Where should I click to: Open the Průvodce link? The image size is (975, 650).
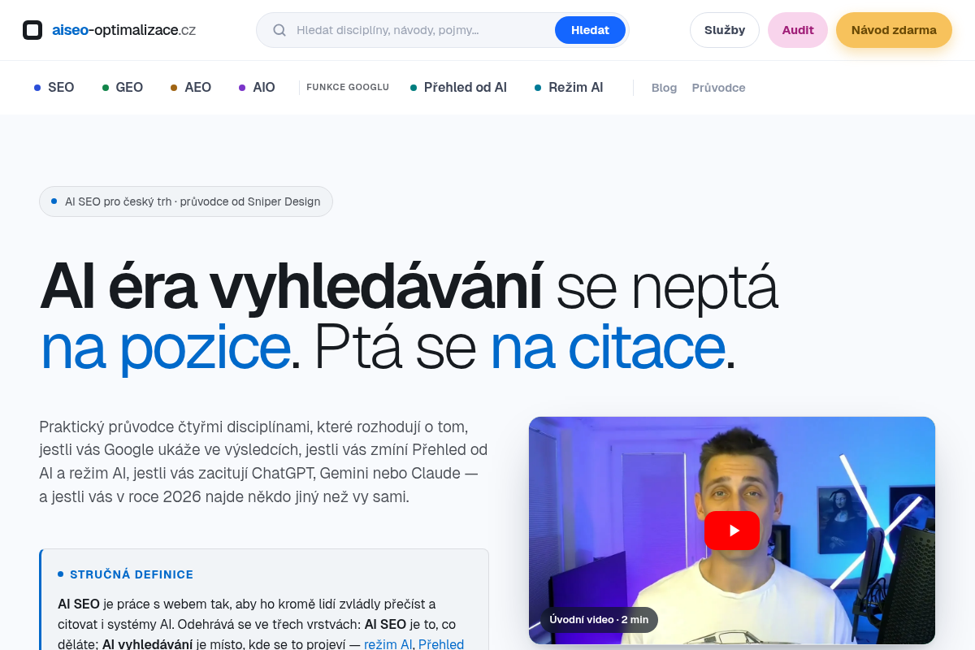tap(718, 88)
